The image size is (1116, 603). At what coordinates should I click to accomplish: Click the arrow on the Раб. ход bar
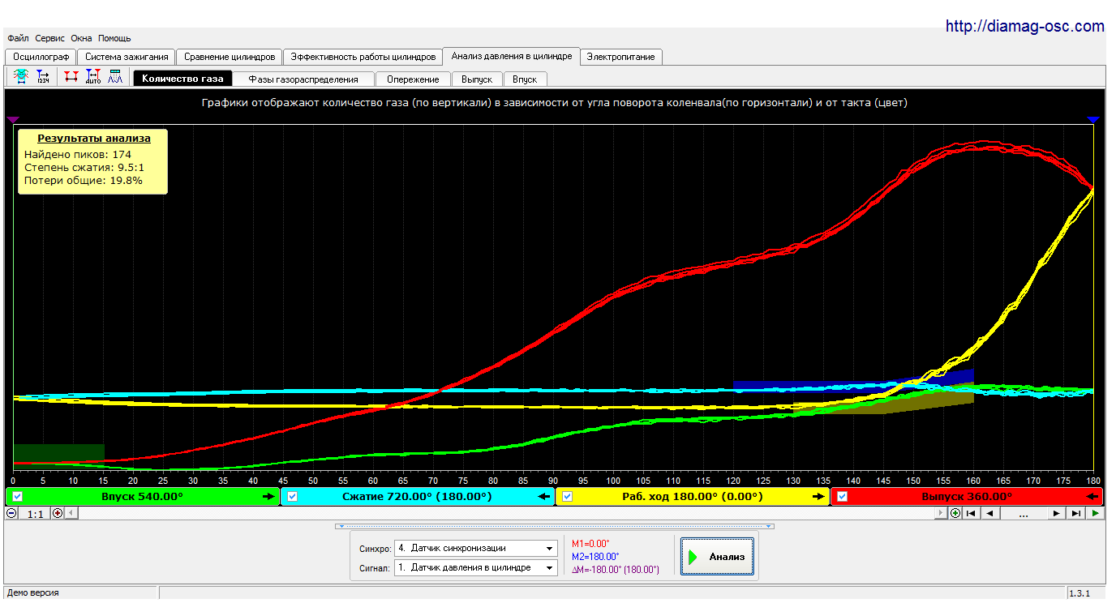click(818, 496)
